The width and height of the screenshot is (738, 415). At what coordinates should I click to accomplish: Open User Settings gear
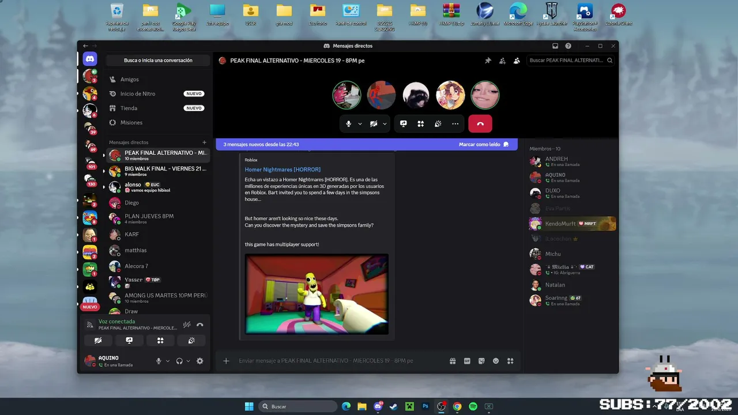pyautogui.click(x=200, y=361)
